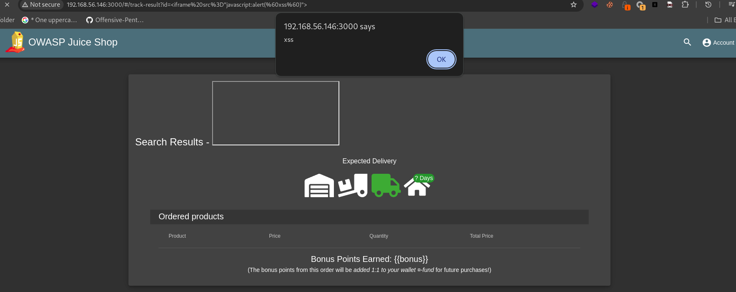Click the Quantity column header
This screenshot has height=292, width=736.
pyautogui.click(x=379, y=236)
